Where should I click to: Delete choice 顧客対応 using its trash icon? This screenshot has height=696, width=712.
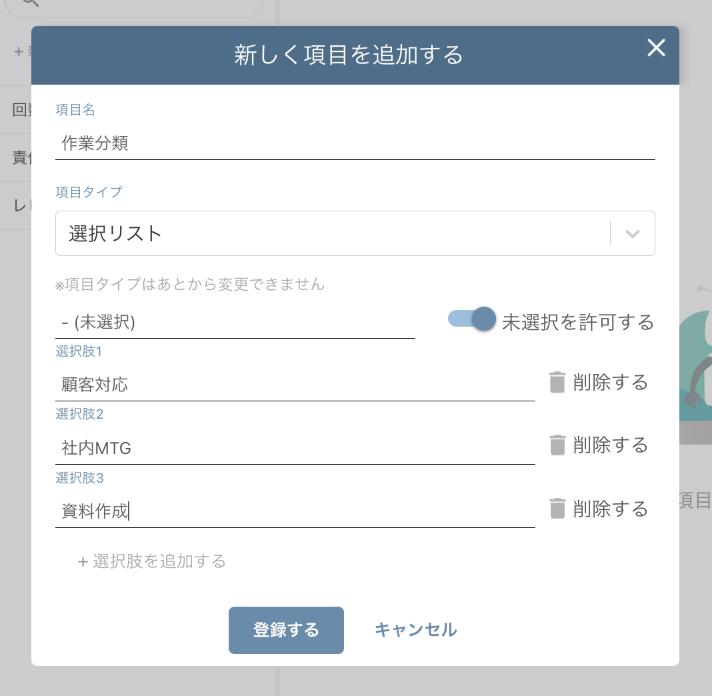pos(557,382)
